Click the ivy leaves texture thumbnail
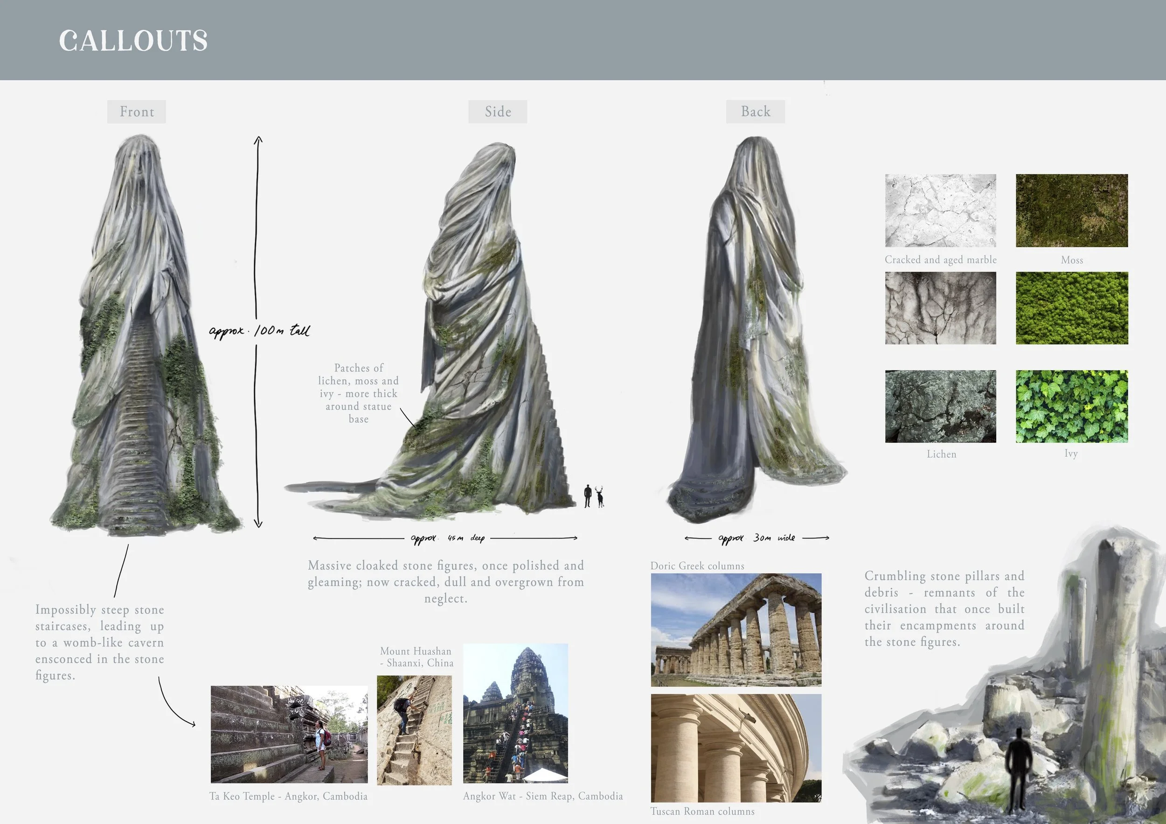The width and height of the screenshot is (1166, 824). pos(1071,406)
